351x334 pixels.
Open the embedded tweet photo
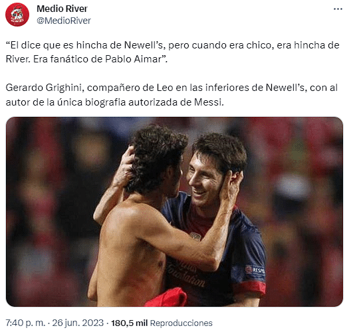[174, 212]
